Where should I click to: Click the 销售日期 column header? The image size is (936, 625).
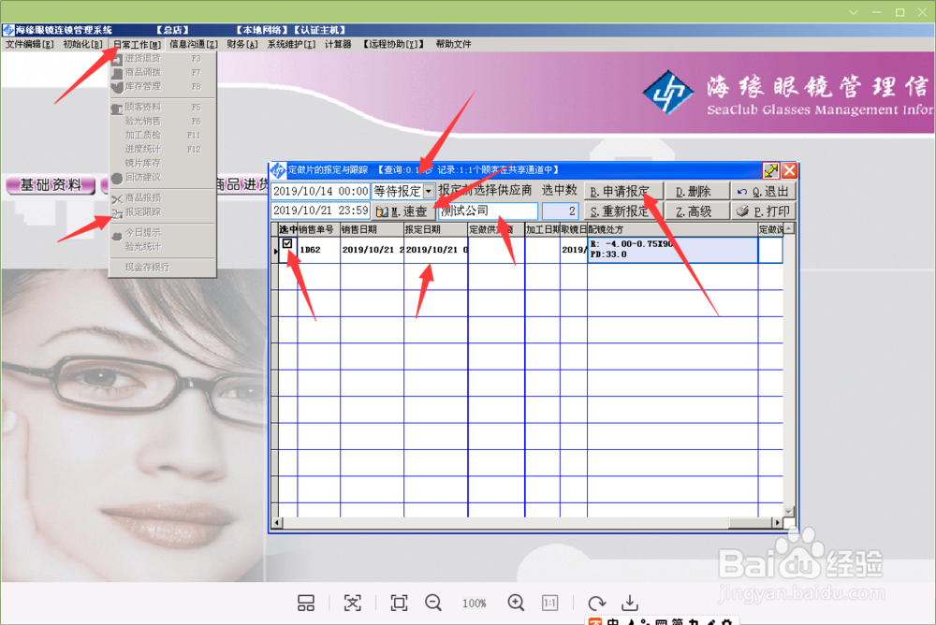(x=372, y=229)
